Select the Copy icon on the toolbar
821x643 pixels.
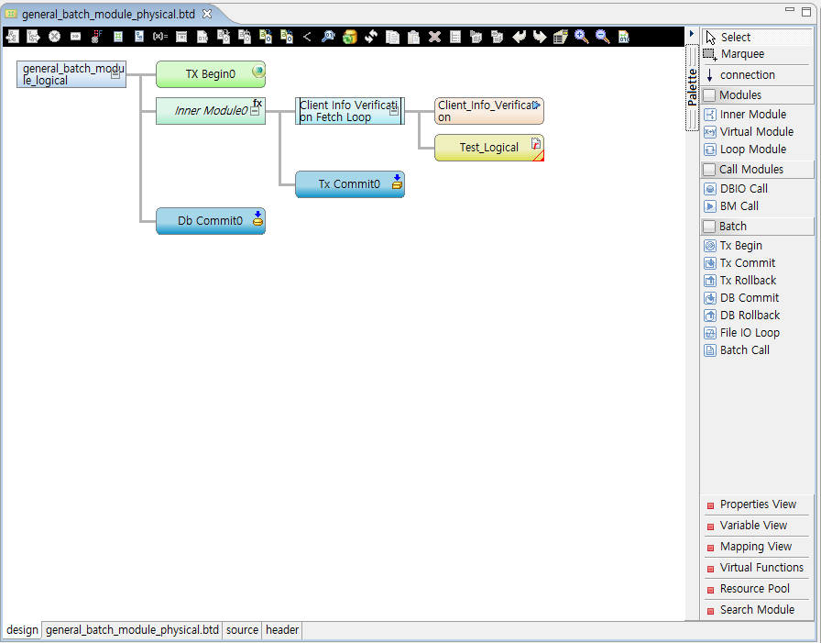tap(392, 37)
